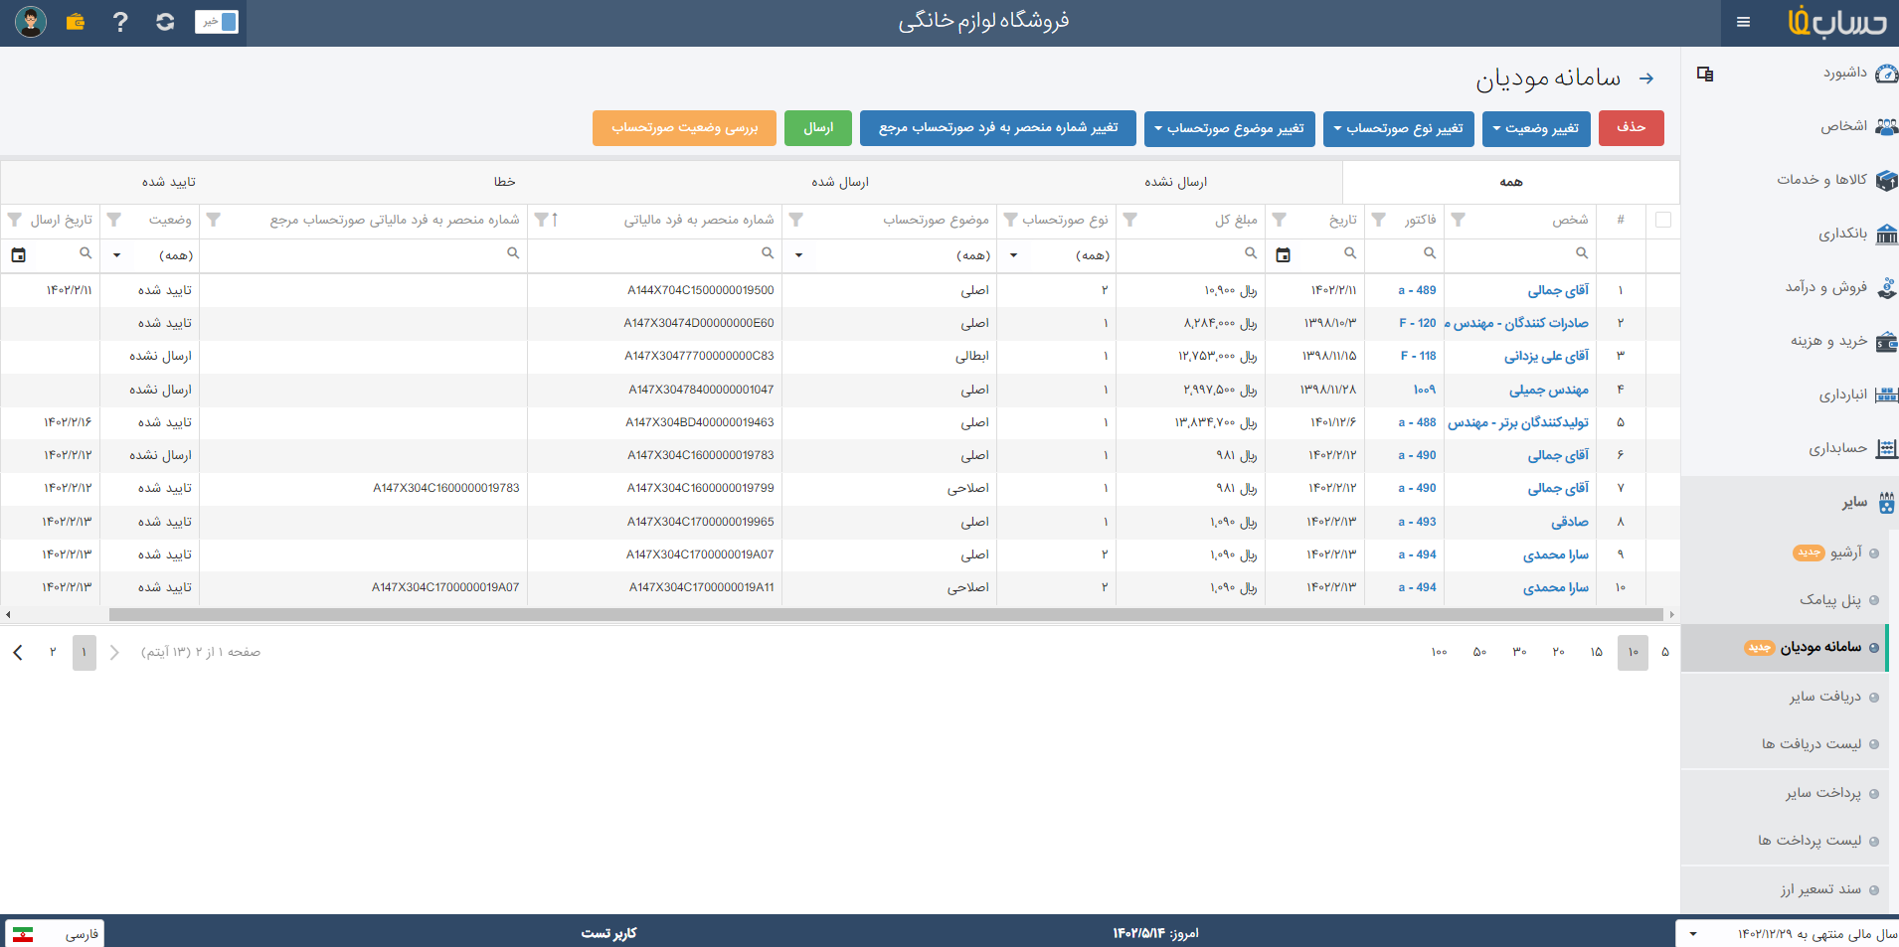Open the fiscal year selector dropdown

coord(1692,934)
